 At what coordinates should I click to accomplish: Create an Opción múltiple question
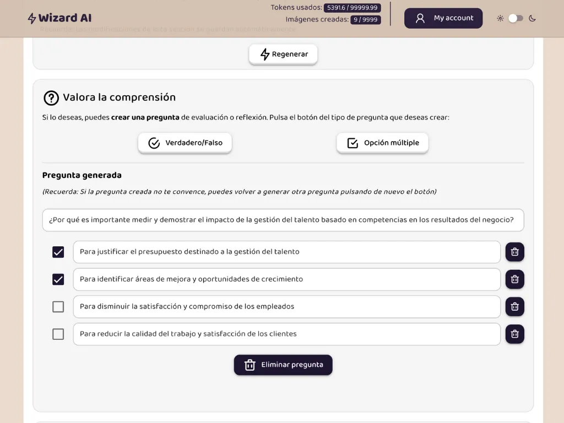[382, 143]
